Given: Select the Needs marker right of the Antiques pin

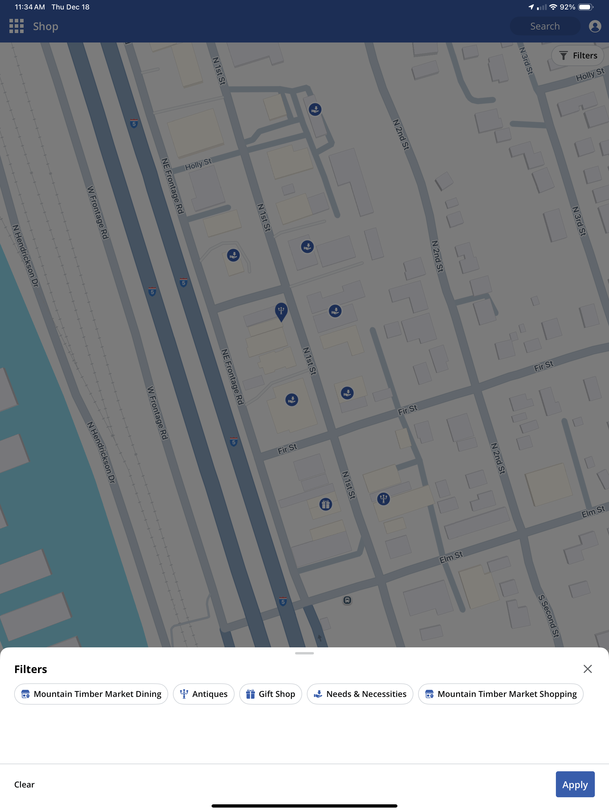Looking at the screenshot, I should 335,311.
